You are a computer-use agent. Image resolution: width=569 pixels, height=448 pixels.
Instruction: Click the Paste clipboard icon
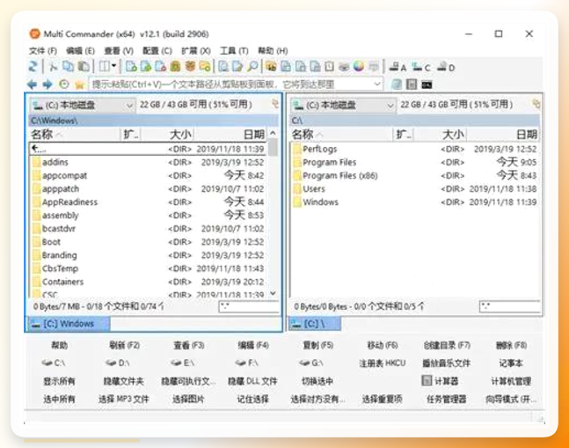(84, 66)
